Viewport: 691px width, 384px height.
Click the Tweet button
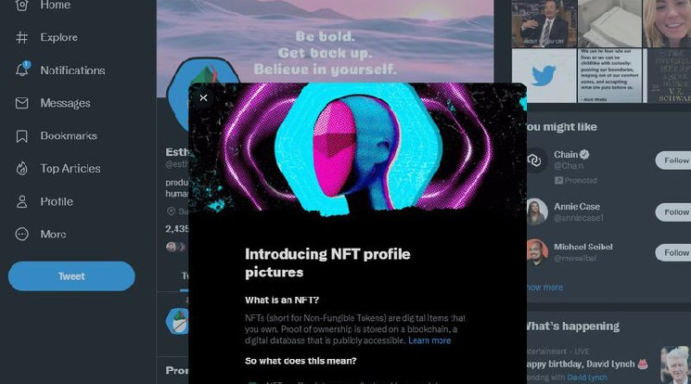(71, 276)
